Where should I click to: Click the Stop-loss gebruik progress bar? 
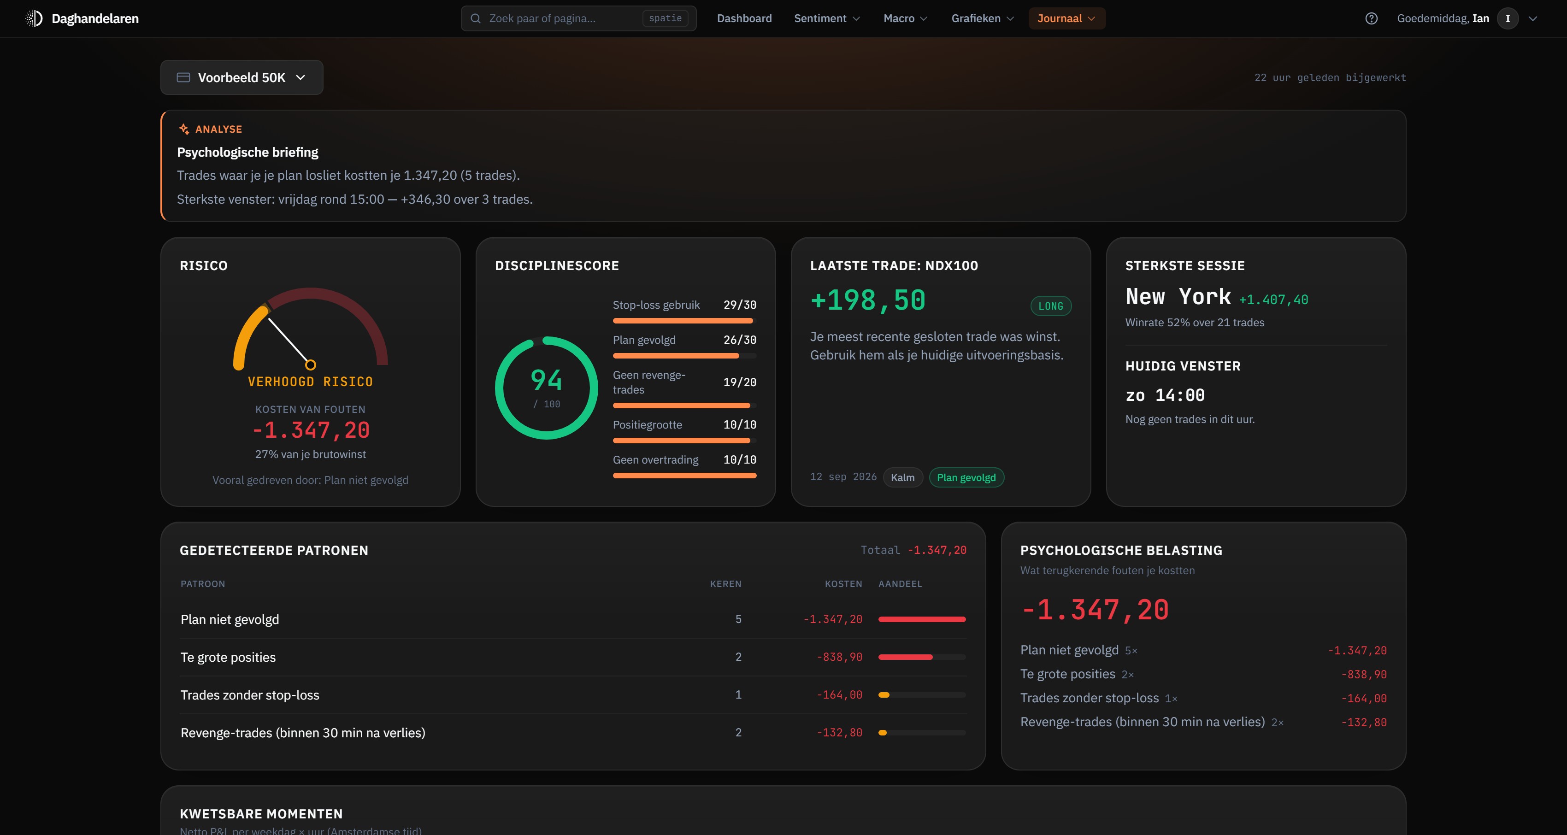[x=684, y=321]
